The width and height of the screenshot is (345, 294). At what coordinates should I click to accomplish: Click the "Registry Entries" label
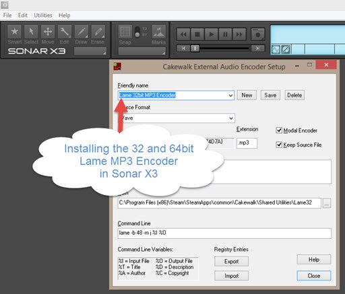[x=231, y=250]
